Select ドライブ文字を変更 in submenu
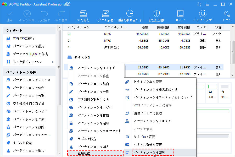The width and height of the screenshot is (235, 157). pyautogui.click(x=160, y=82)
